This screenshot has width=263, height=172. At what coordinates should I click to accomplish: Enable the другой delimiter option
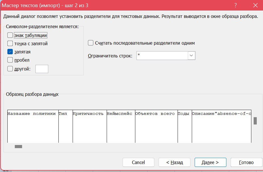click(10, 69)
